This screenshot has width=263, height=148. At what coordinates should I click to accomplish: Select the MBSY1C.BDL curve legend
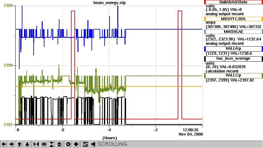coord(233,19)
